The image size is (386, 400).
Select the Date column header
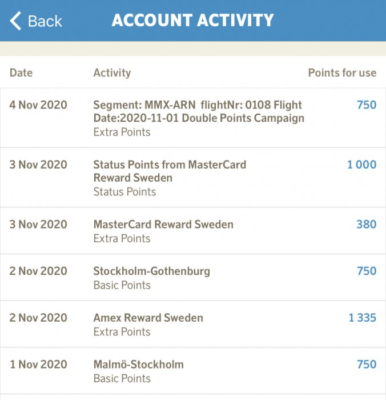pos(21,73)
